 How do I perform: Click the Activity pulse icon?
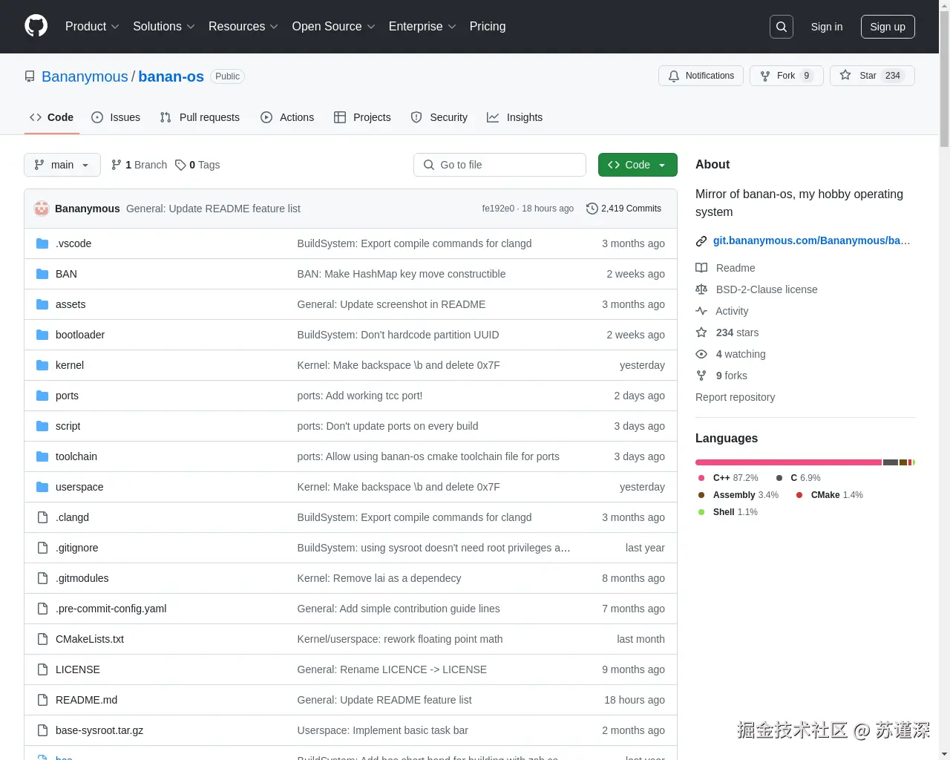(701, 311)
